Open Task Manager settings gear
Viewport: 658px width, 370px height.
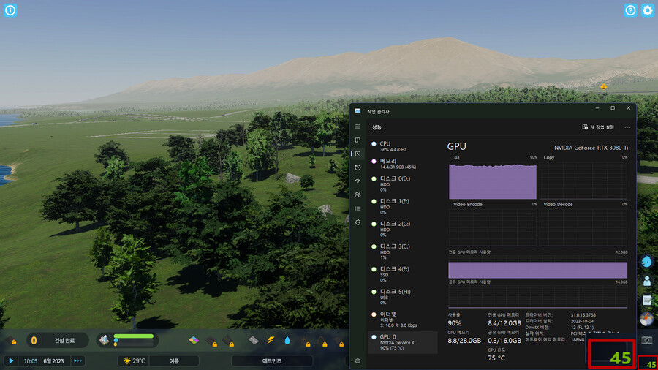tap(358, 360)
